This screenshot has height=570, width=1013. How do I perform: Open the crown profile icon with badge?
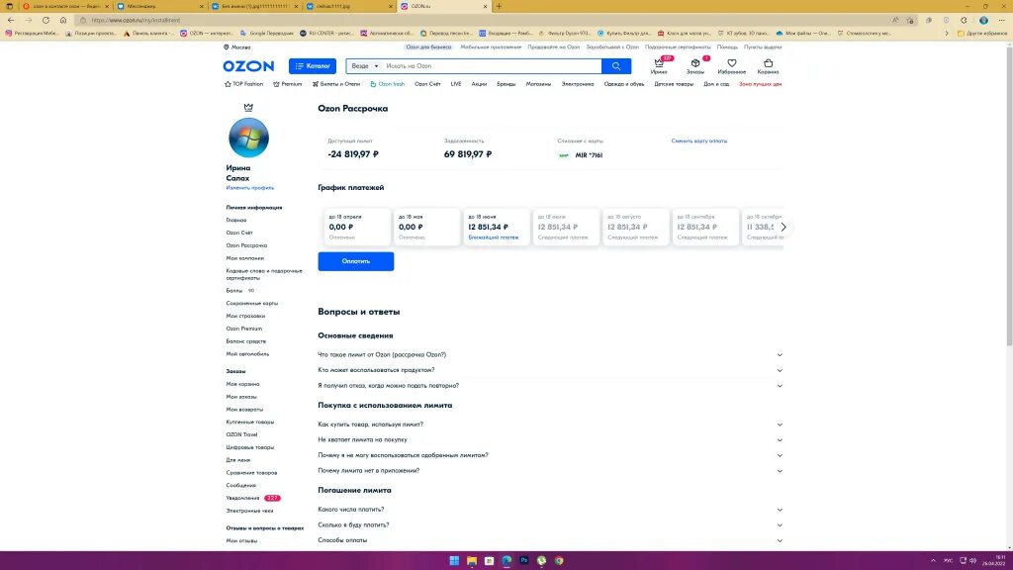pyautogui.click(x=660, y=65)
